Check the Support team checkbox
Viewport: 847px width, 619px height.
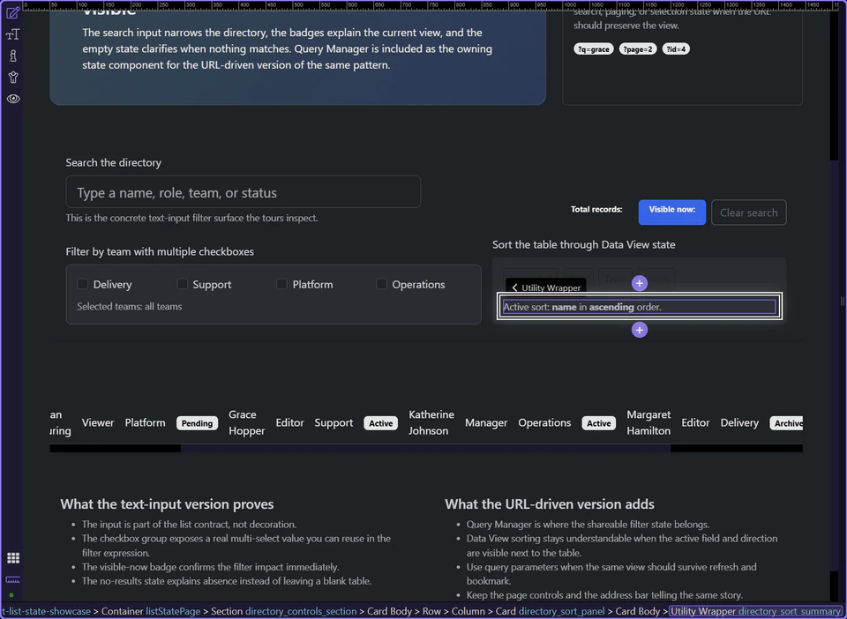[x=182, y=284]
